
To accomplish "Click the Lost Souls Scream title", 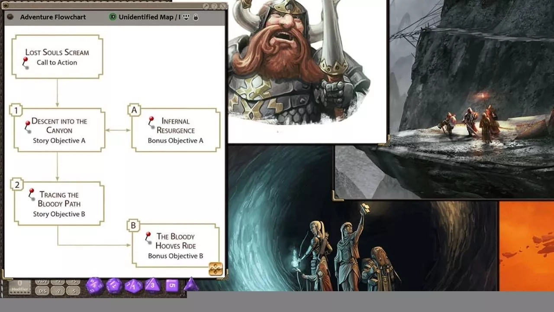I will pos(57,52).
